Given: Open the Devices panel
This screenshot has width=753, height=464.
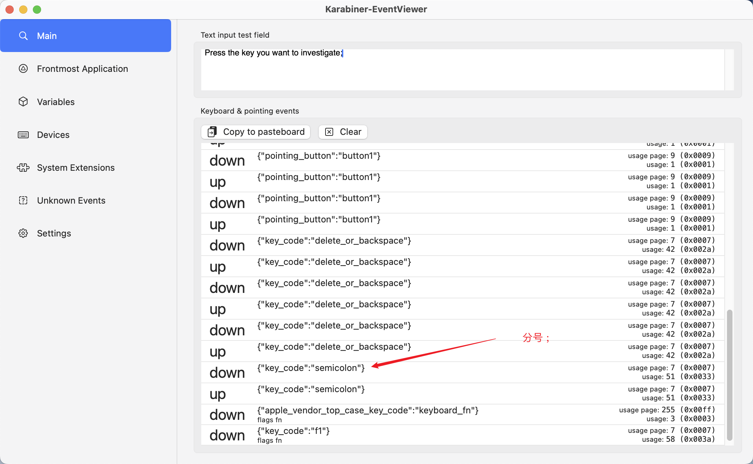Looking at the screenshot, I should [x=53, y=135].
